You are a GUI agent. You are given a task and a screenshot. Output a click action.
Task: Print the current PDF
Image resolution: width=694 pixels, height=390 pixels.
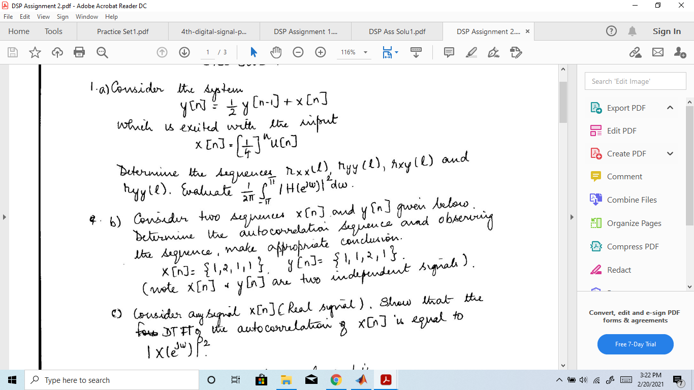pos(79,52)
